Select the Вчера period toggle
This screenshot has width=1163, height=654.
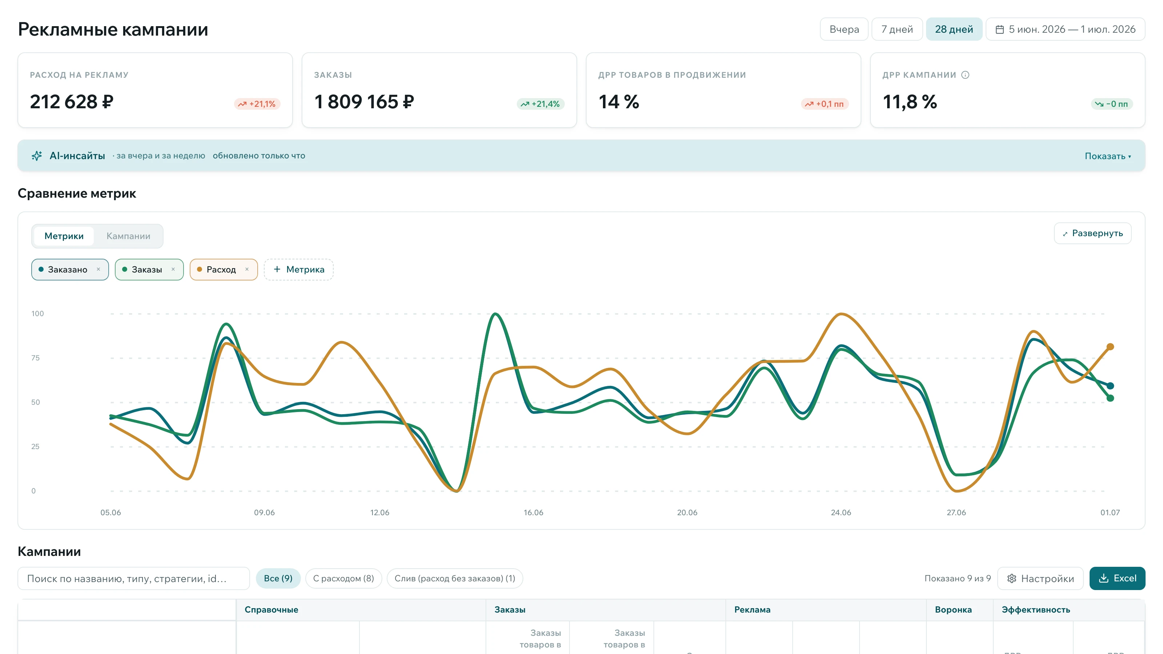[844, 29]
